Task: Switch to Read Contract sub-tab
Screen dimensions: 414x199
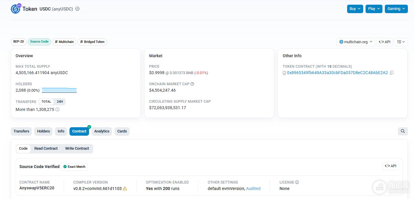Action: point(46,149)
